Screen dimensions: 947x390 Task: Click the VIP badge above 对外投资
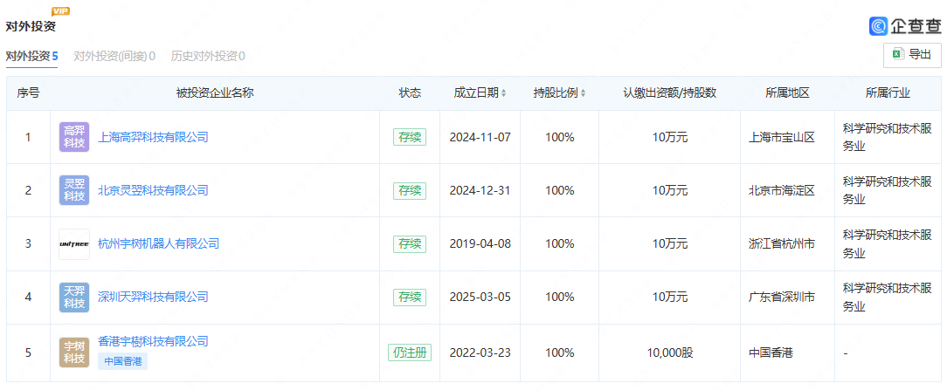click(x=60, y=10)
